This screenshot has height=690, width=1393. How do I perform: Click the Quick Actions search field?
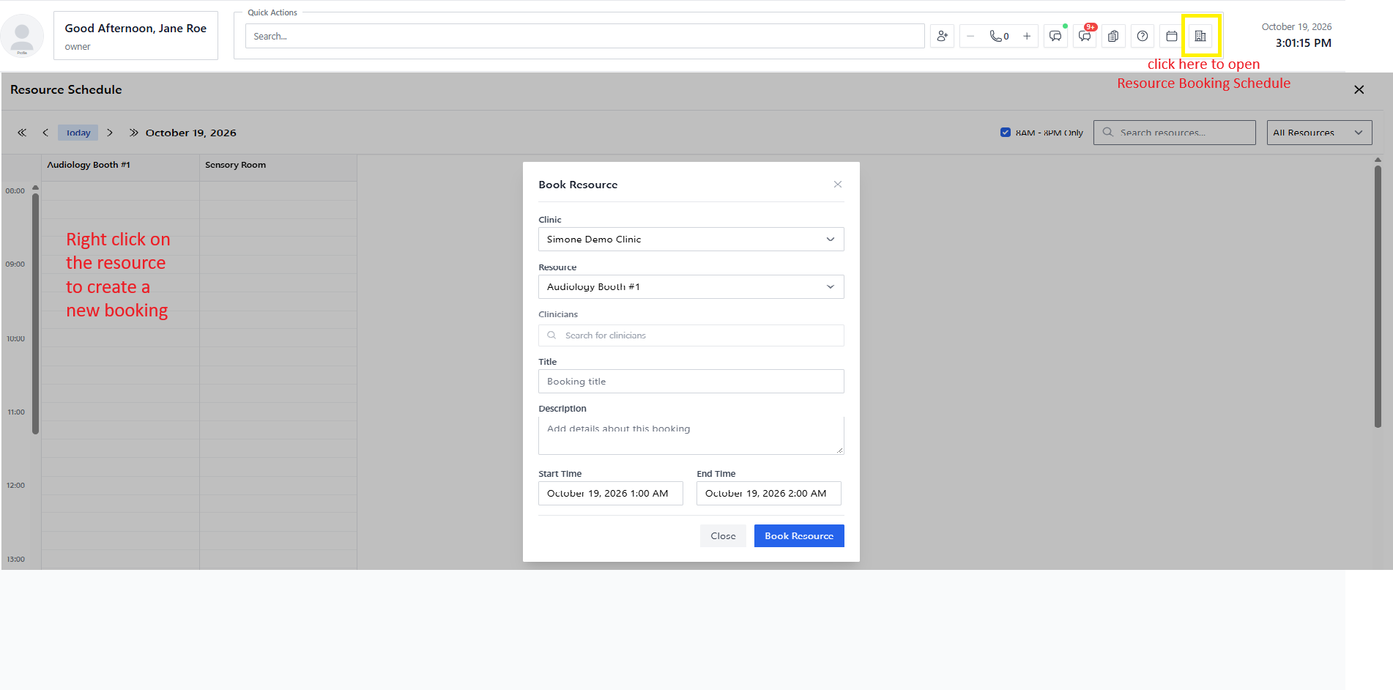tap(585, 36)
